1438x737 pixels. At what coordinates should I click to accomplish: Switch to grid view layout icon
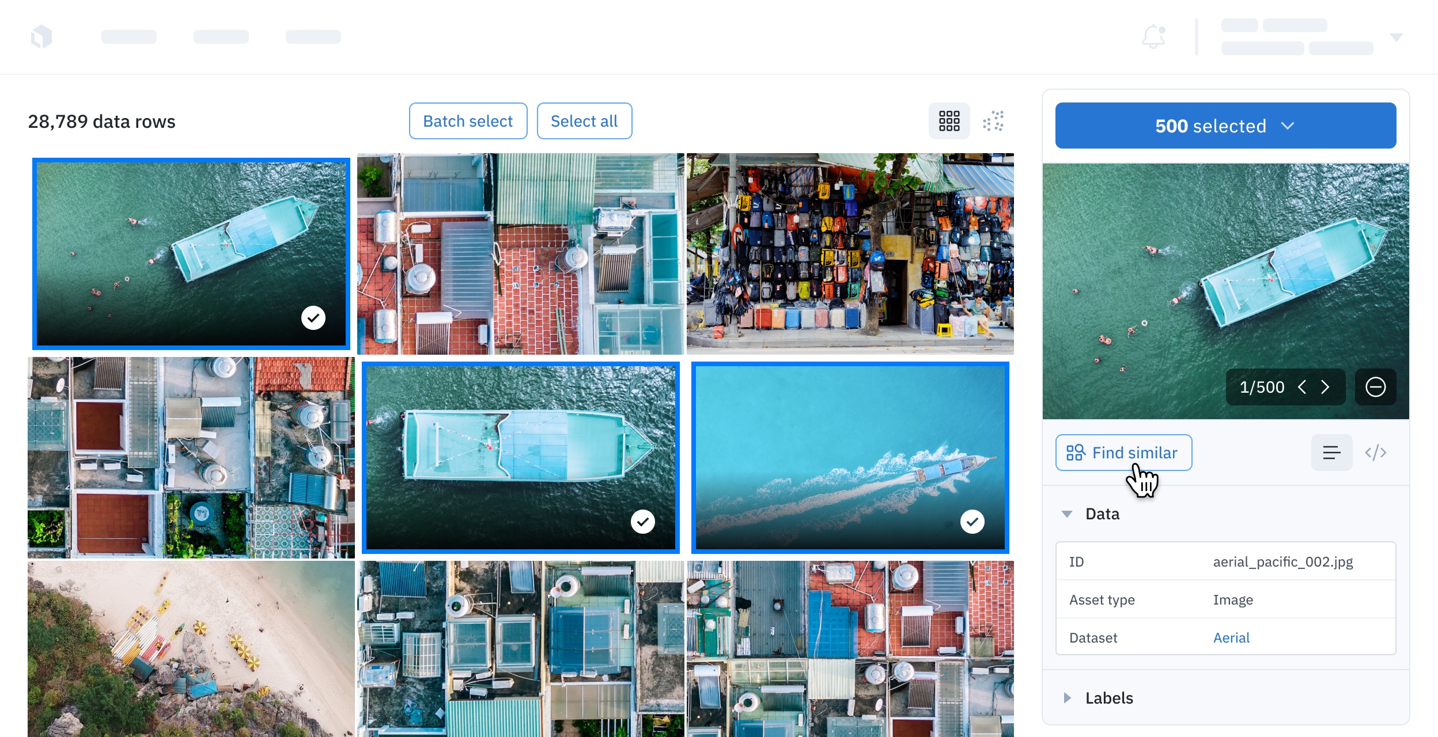[949, 121]
